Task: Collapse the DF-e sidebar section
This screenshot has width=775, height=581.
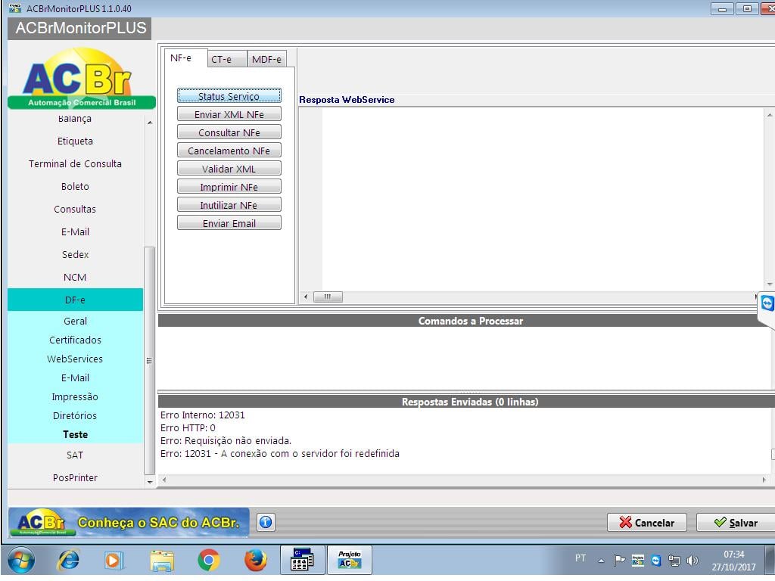Action: pyautogui.click(x=75, y=300)
